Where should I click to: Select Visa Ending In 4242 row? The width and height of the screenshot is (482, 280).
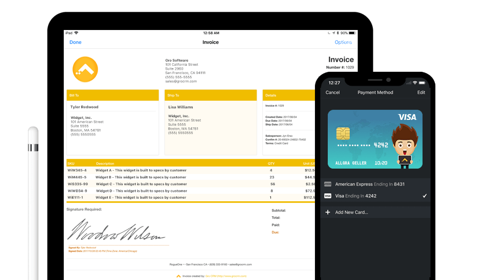click(x=375, y=196)
